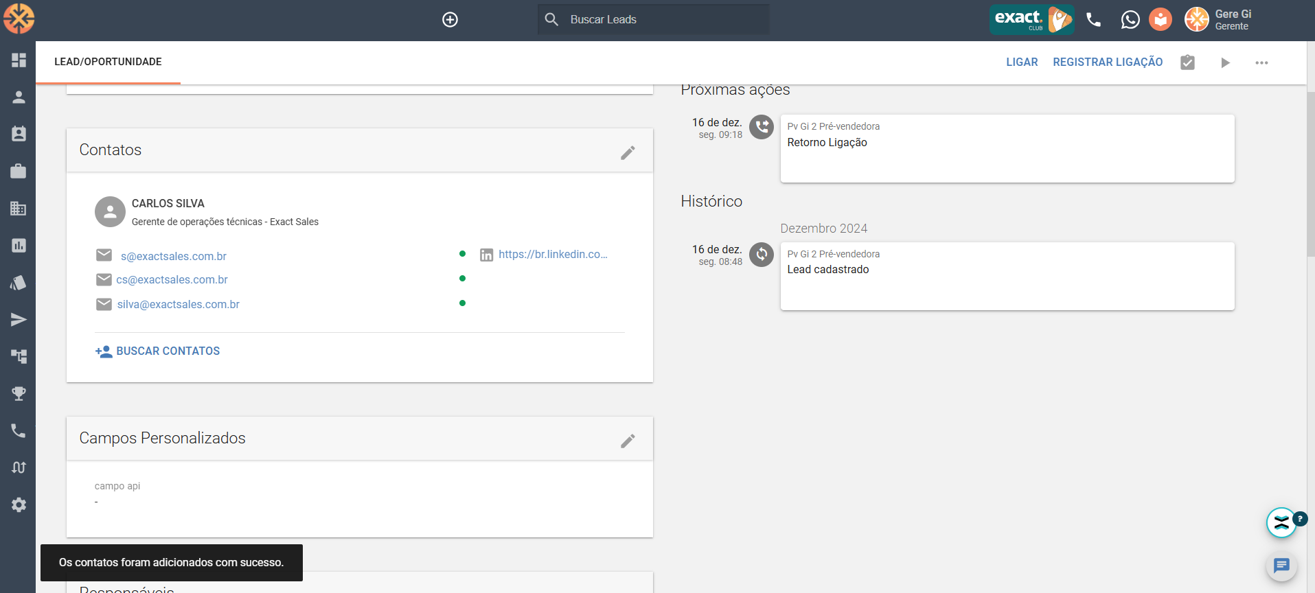Open the WhatsApp icon in the top bar
The height and width of the screenshot is (593, 1315).
(1130, 19)
